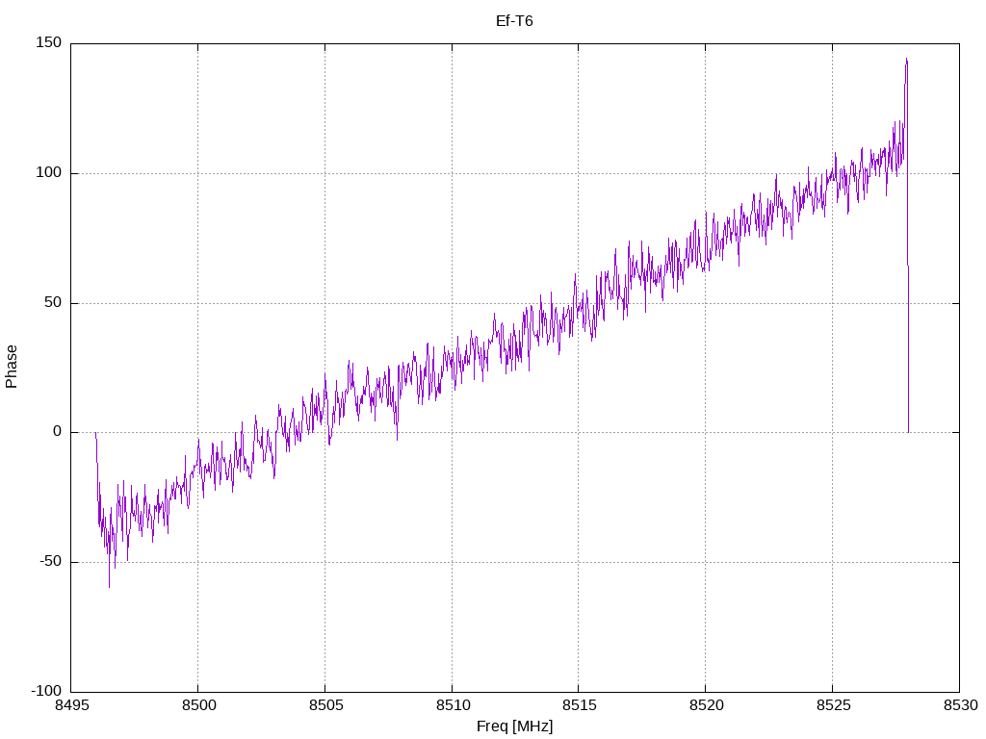Click the Phase y-axis label
Viewport: 986px width, 739px height.
(x=12, y=367)
